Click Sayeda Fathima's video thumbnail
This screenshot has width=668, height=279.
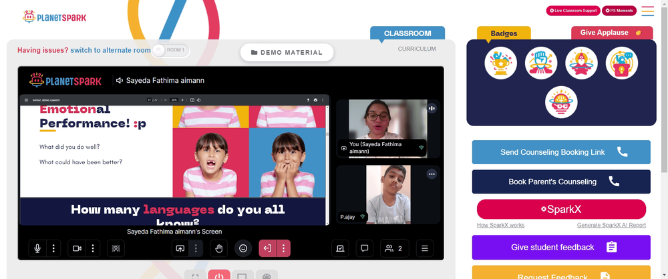[x=387, y=129]
